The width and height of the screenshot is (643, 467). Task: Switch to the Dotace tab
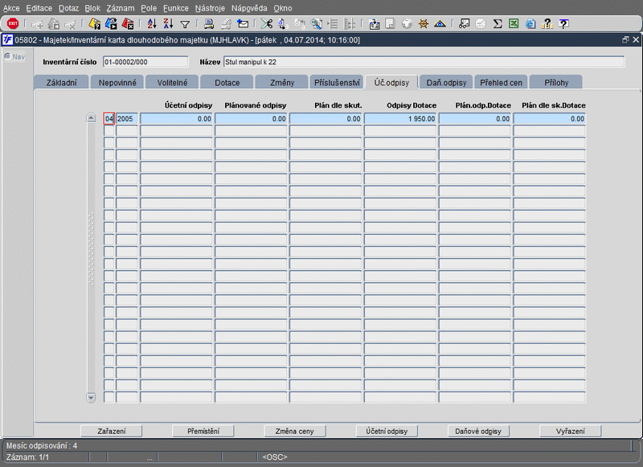tap(227, 83)
